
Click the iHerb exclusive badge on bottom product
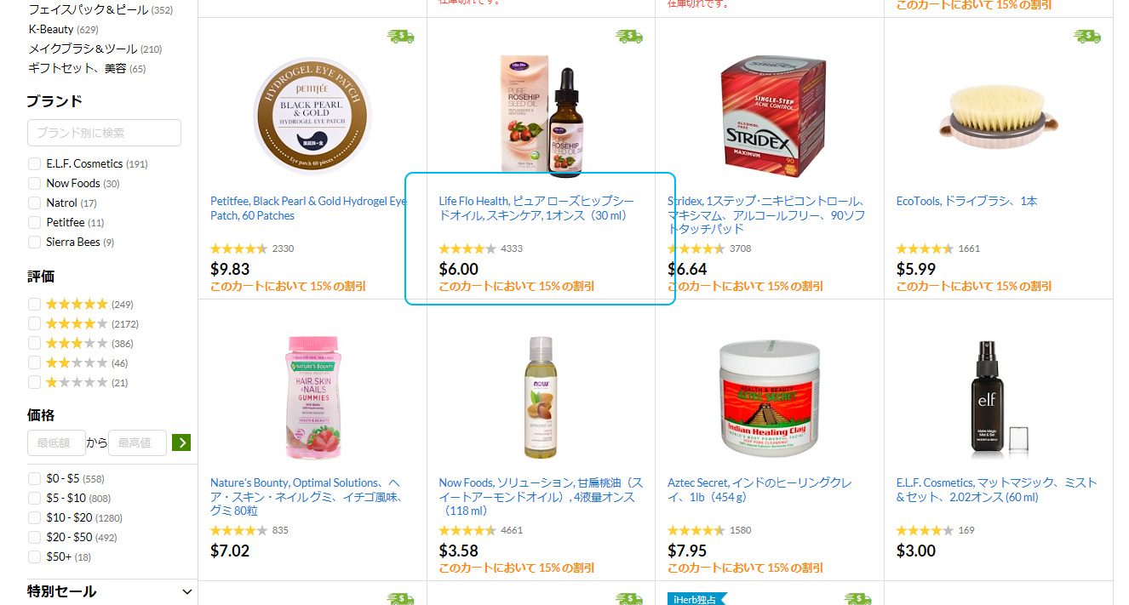(696, 599)
